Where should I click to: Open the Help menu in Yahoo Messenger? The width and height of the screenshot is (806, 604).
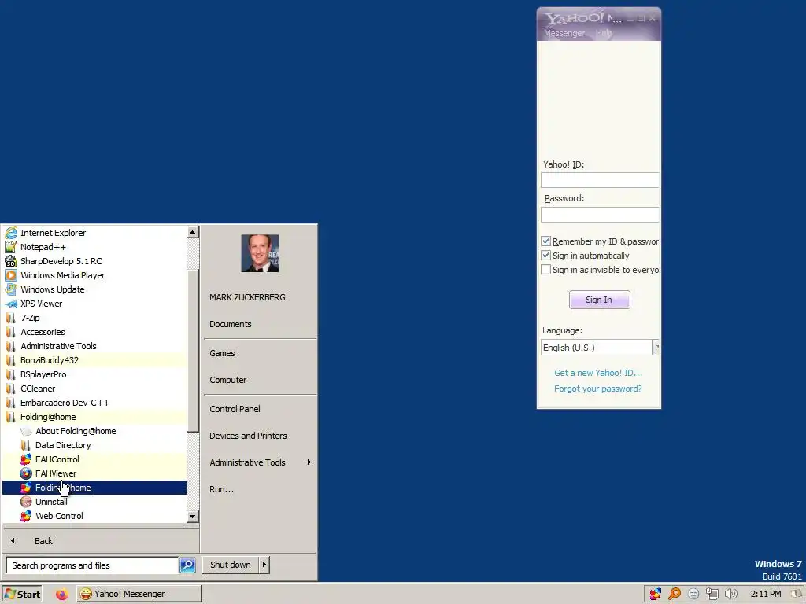click(604, 33)
